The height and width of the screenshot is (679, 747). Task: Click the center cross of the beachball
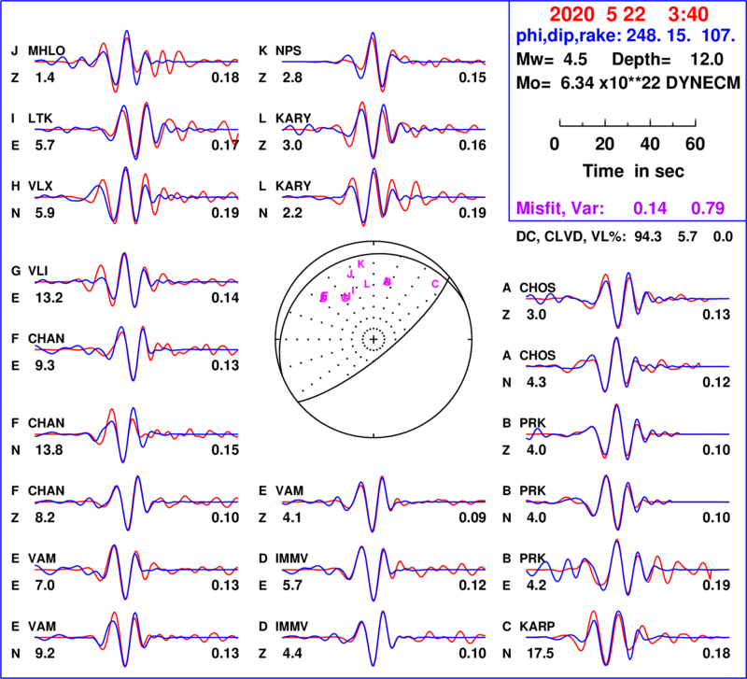click(373, 339)
